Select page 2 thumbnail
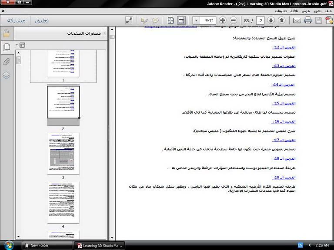The height and width of the screenshot is (250, 334). [63, 102]
